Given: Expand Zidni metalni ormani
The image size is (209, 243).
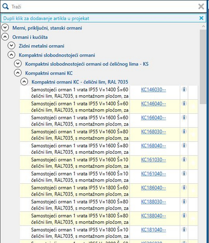Looking at the screenshot, I should pos(11,46).
